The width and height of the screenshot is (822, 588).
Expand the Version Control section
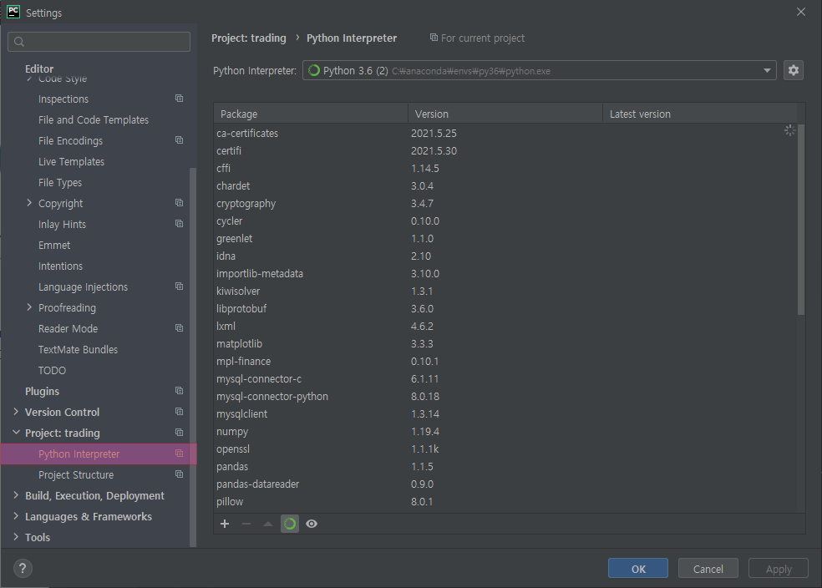[16, 412]
